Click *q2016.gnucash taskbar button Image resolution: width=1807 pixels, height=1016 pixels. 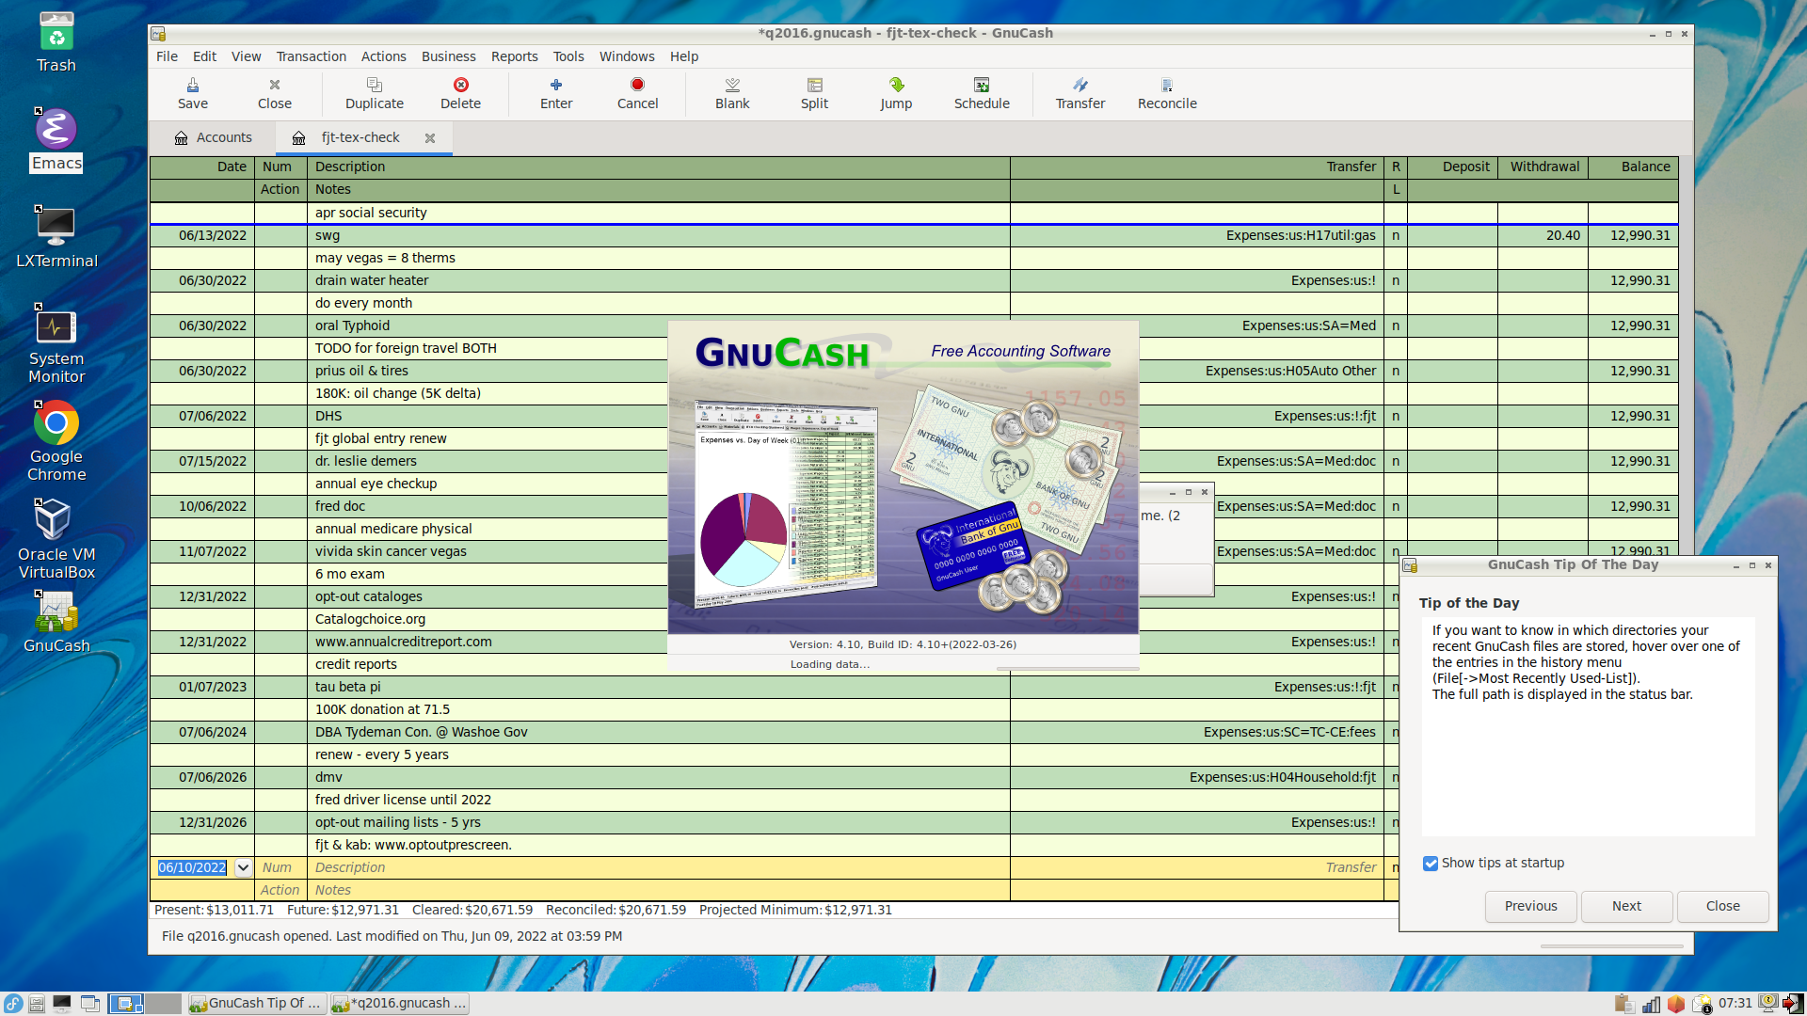400,1004
